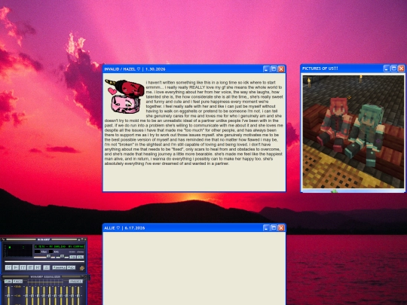Image resolution: width=407 pixels, height=305 pixels.
Task: Maximize the INVALID / HAZEL window
Action: (274, 69)
